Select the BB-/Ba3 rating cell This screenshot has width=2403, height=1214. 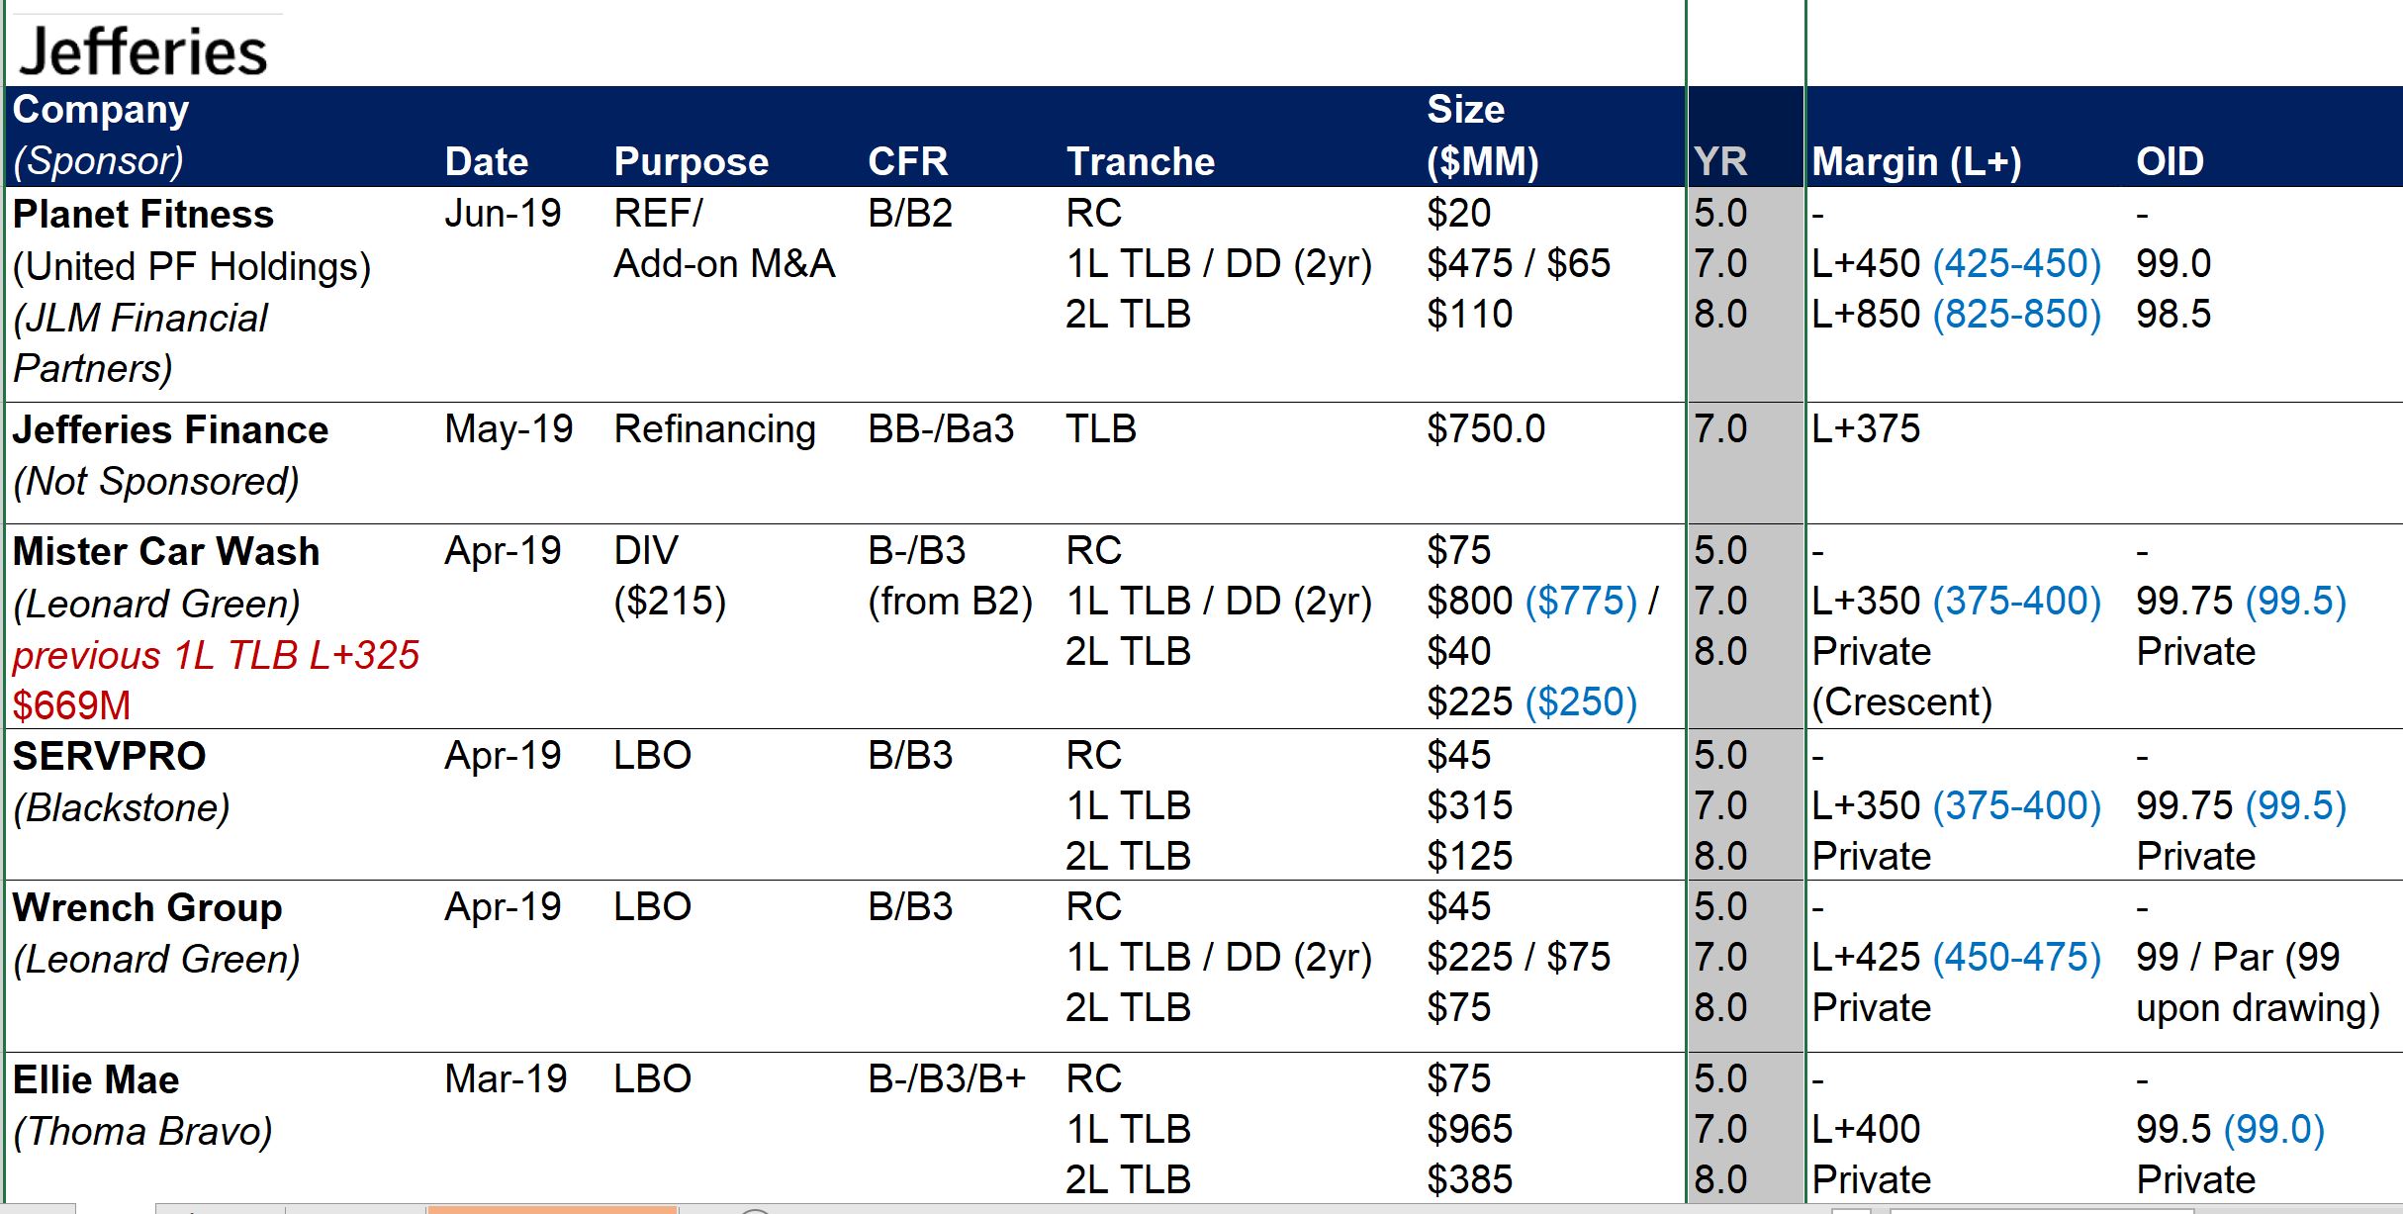point(941,429)
